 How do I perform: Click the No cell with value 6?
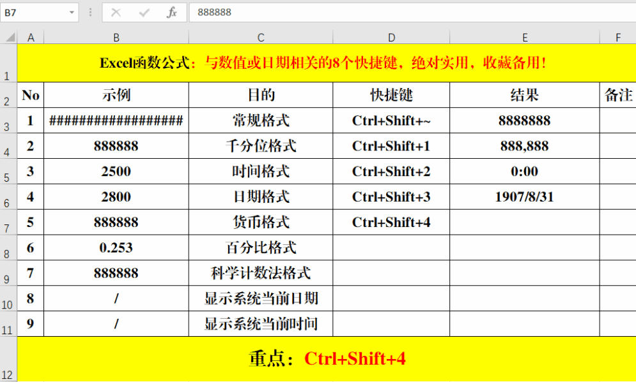point(31,247)
